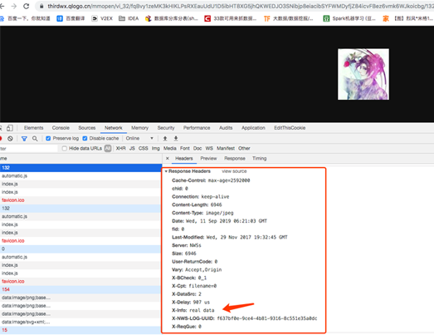The width and height of the screenshot is (434, 335).
Task: Switch to the Console tab
Action: coord(61,128)
